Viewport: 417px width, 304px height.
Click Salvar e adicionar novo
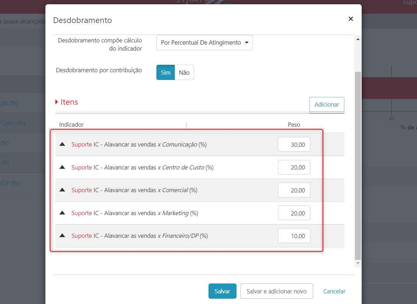pyautogui.click(x=277, y=291)
